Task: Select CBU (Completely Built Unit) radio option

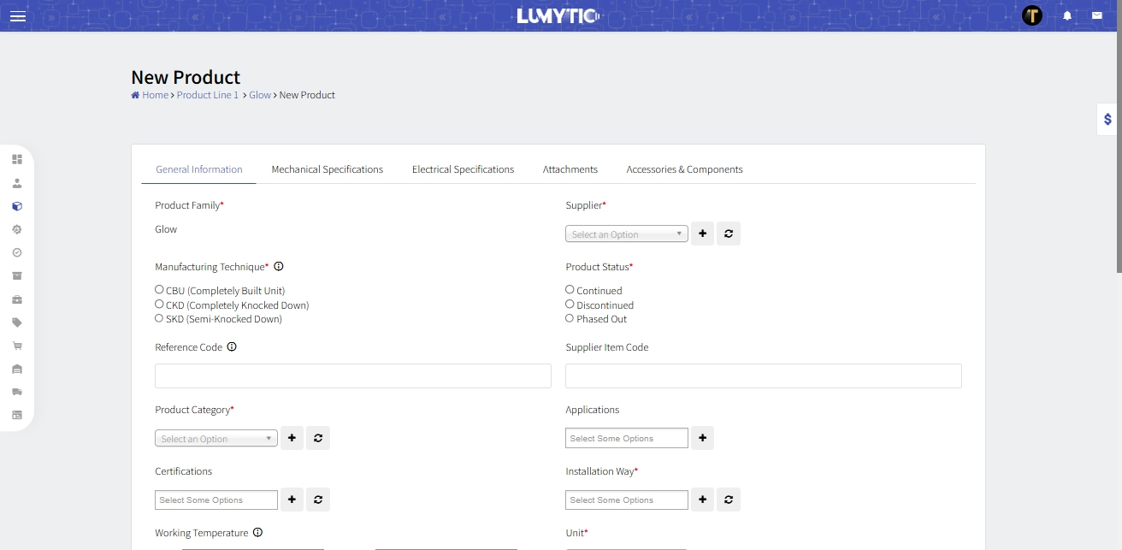Action: [159, 290]
